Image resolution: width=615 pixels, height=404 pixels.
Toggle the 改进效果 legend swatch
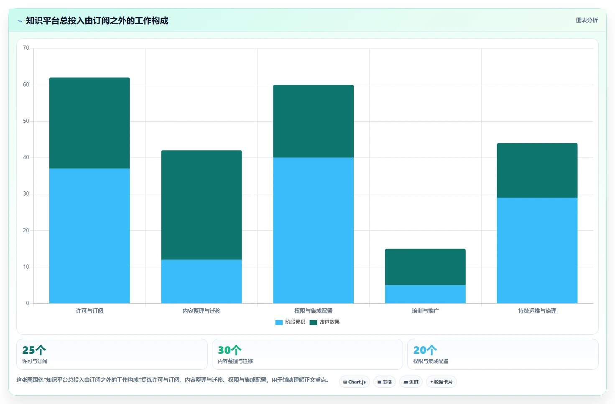[x=313, y=322]
